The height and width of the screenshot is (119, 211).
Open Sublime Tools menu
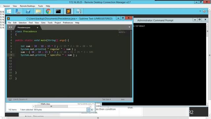pyautogui.click(x=50, y=23)
